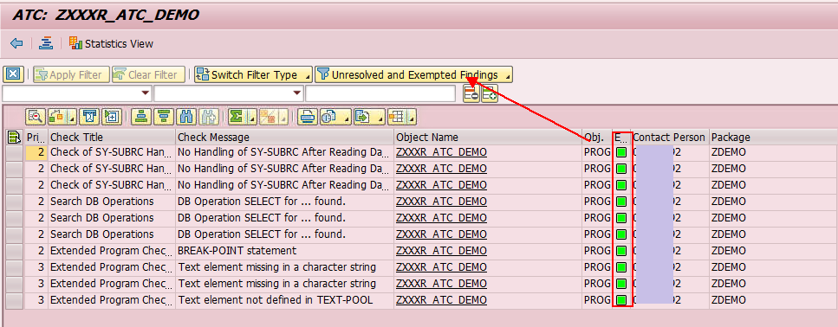Select the BREAK-POINT statement row via row selector
This screenshot has height=327, width=838.
coord(15,251)
